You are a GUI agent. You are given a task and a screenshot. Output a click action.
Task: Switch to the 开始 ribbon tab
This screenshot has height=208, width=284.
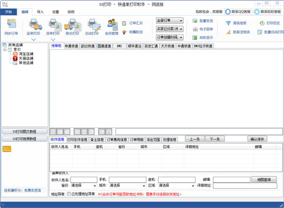point(9,12)
